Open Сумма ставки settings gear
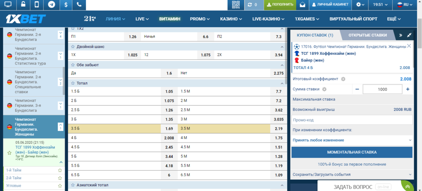Viewport: 422px width, 191px height. 324,89
